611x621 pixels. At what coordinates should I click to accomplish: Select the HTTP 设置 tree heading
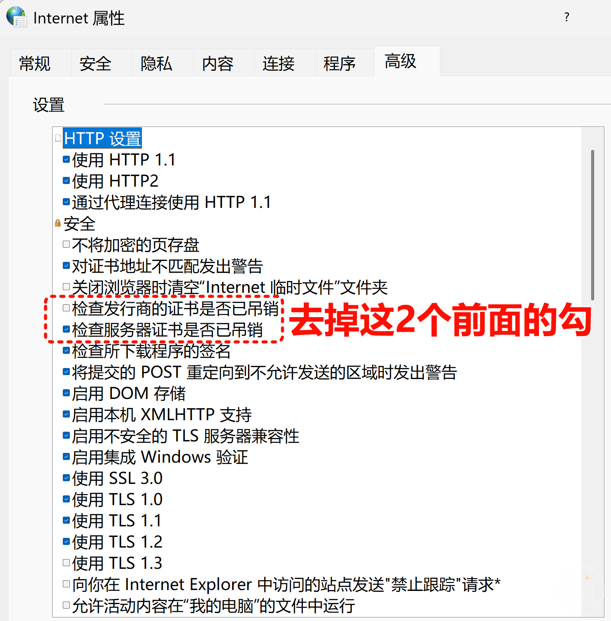(103, 138)
